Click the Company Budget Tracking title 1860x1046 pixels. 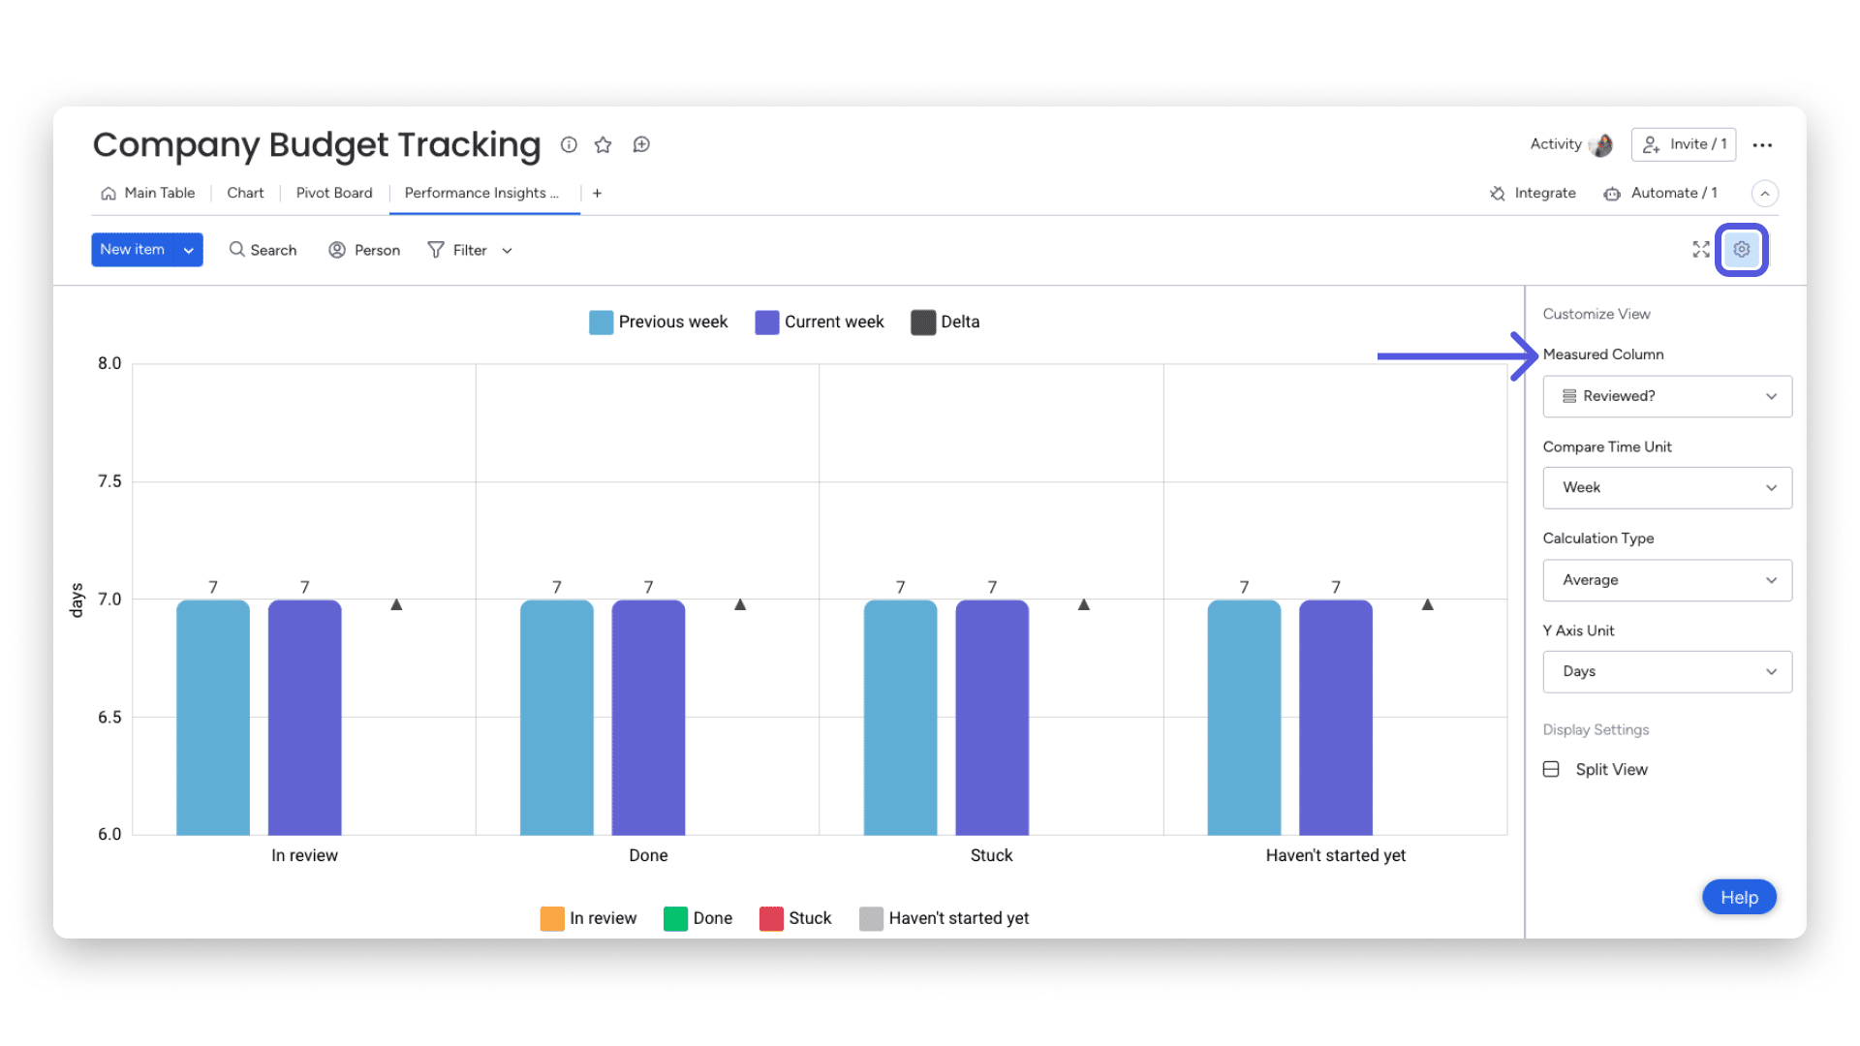317,144
